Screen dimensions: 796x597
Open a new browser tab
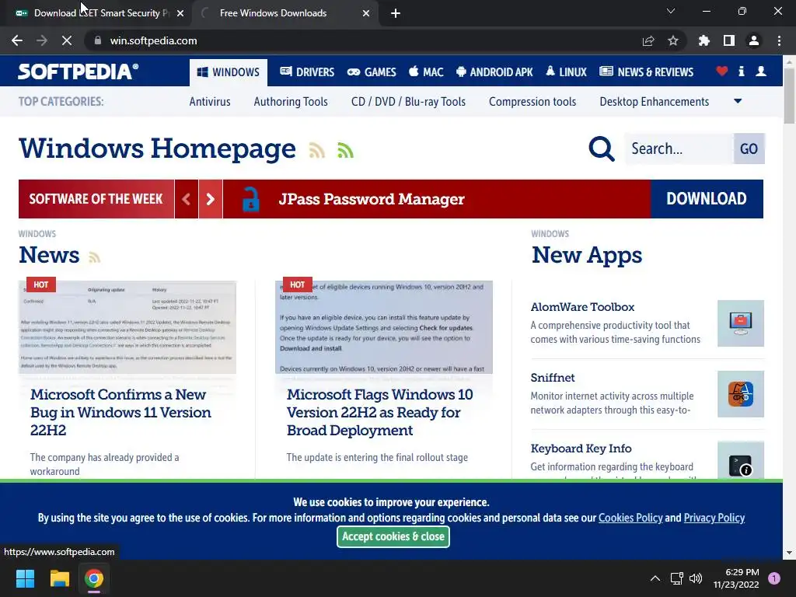coord(396,14)
